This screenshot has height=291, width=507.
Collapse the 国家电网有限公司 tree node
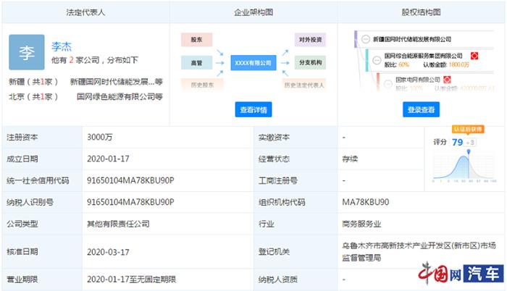click(x=387, y=81)
